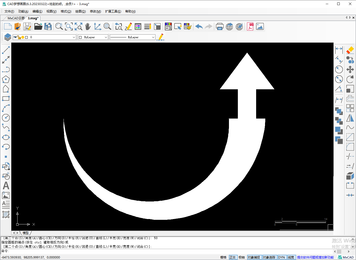Select the Line drawing tool
The height and width of the screenshot is (260, 356).
click(x=6, y=50)
